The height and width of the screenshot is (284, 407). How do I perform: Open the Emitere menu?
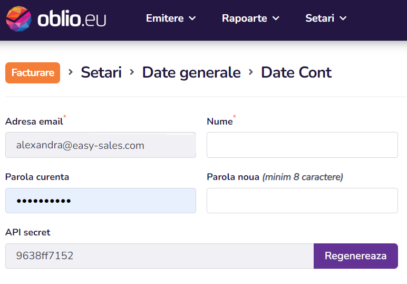click(x=171, y=18)
